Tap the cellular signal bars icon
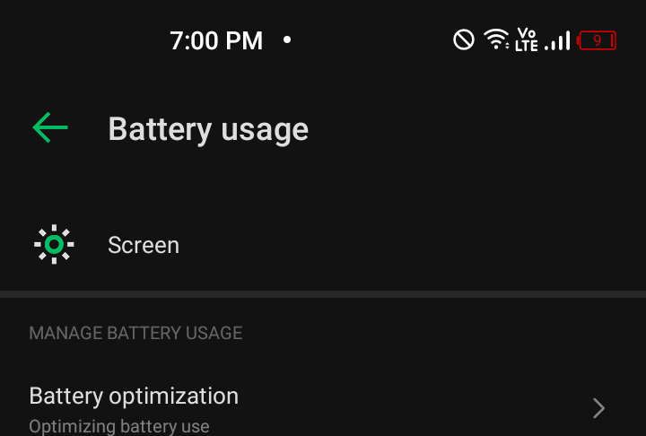 557,40
